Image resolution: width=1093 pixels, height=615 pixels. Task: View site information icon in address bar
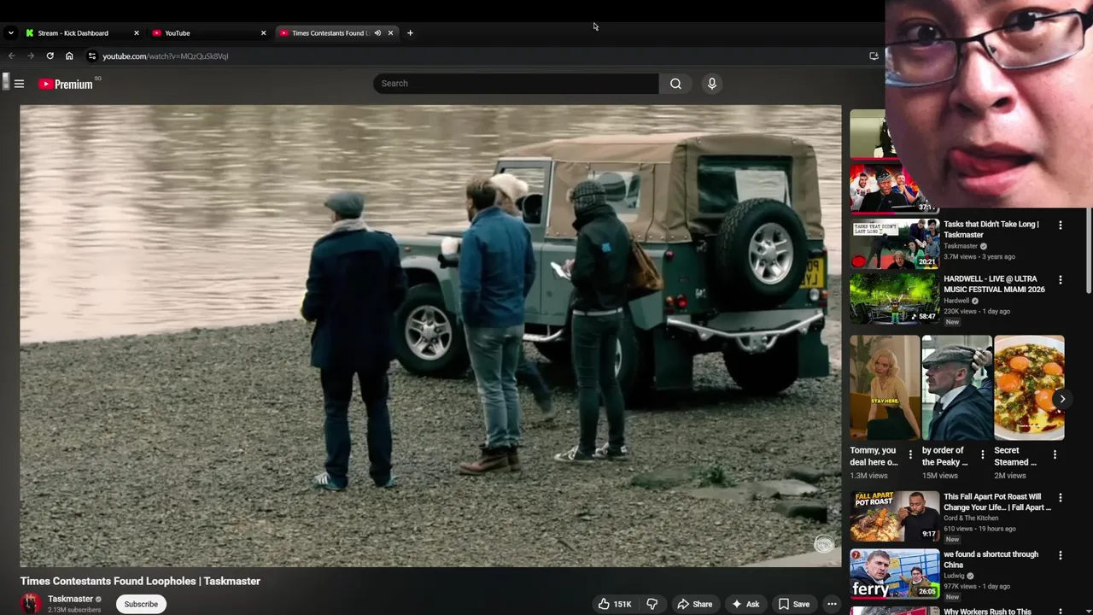click(x=92, y=56)
